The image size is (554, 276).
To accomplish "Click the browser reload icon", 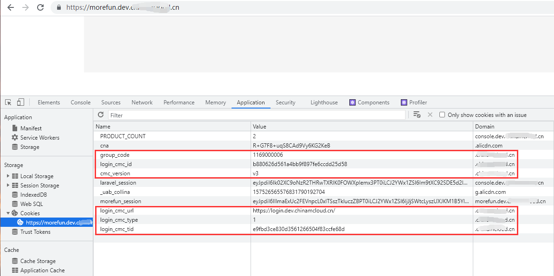I will [x=40, y=7].
